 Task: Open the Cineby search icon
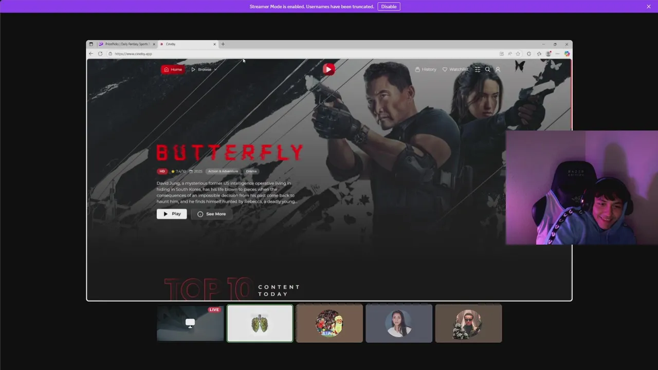(488, 69)
